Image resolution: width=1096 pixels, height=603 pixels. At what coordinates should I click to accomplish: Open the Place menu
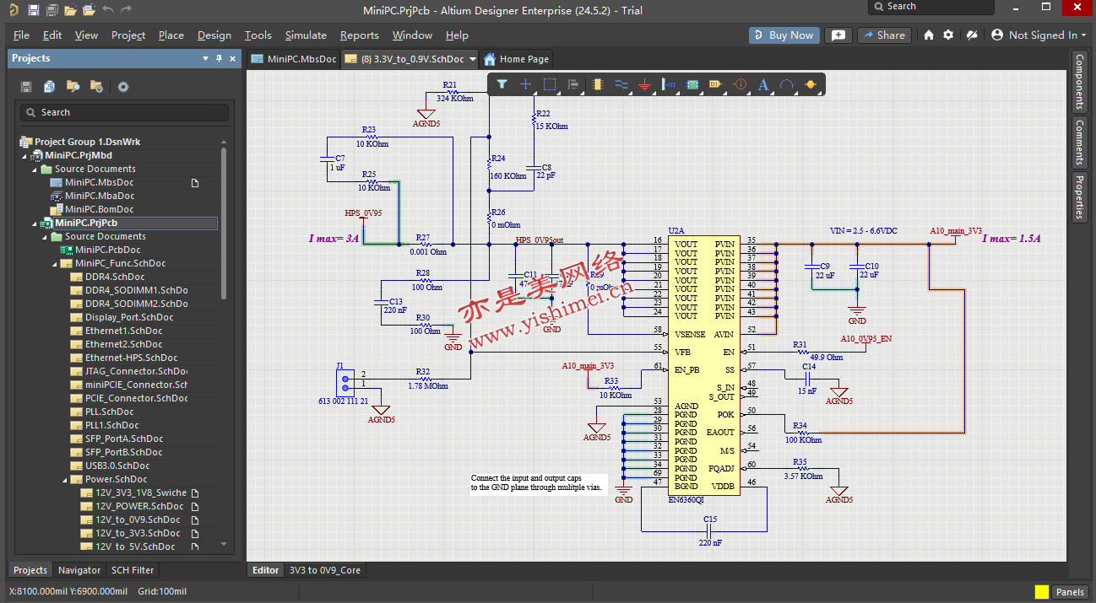click(171, 35)
